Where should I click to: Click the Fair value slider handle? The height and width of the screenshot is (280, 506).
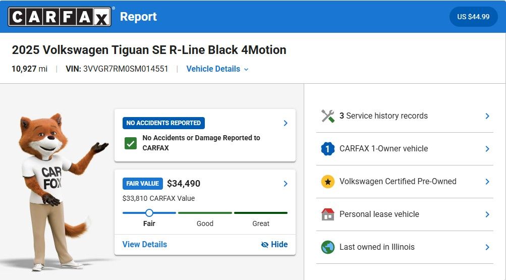[x=149, y=213]
